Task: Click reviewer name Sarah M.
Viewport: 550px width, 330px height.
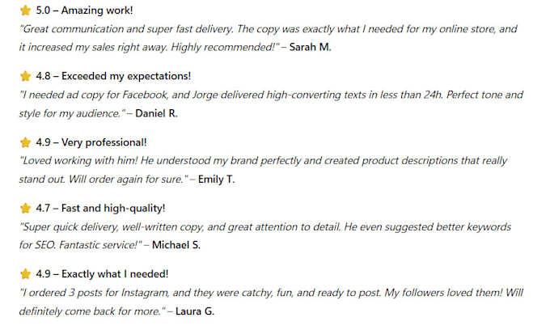Action: (310, 47)
